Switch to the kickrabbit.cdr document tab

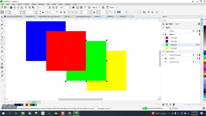coord(30,16)
